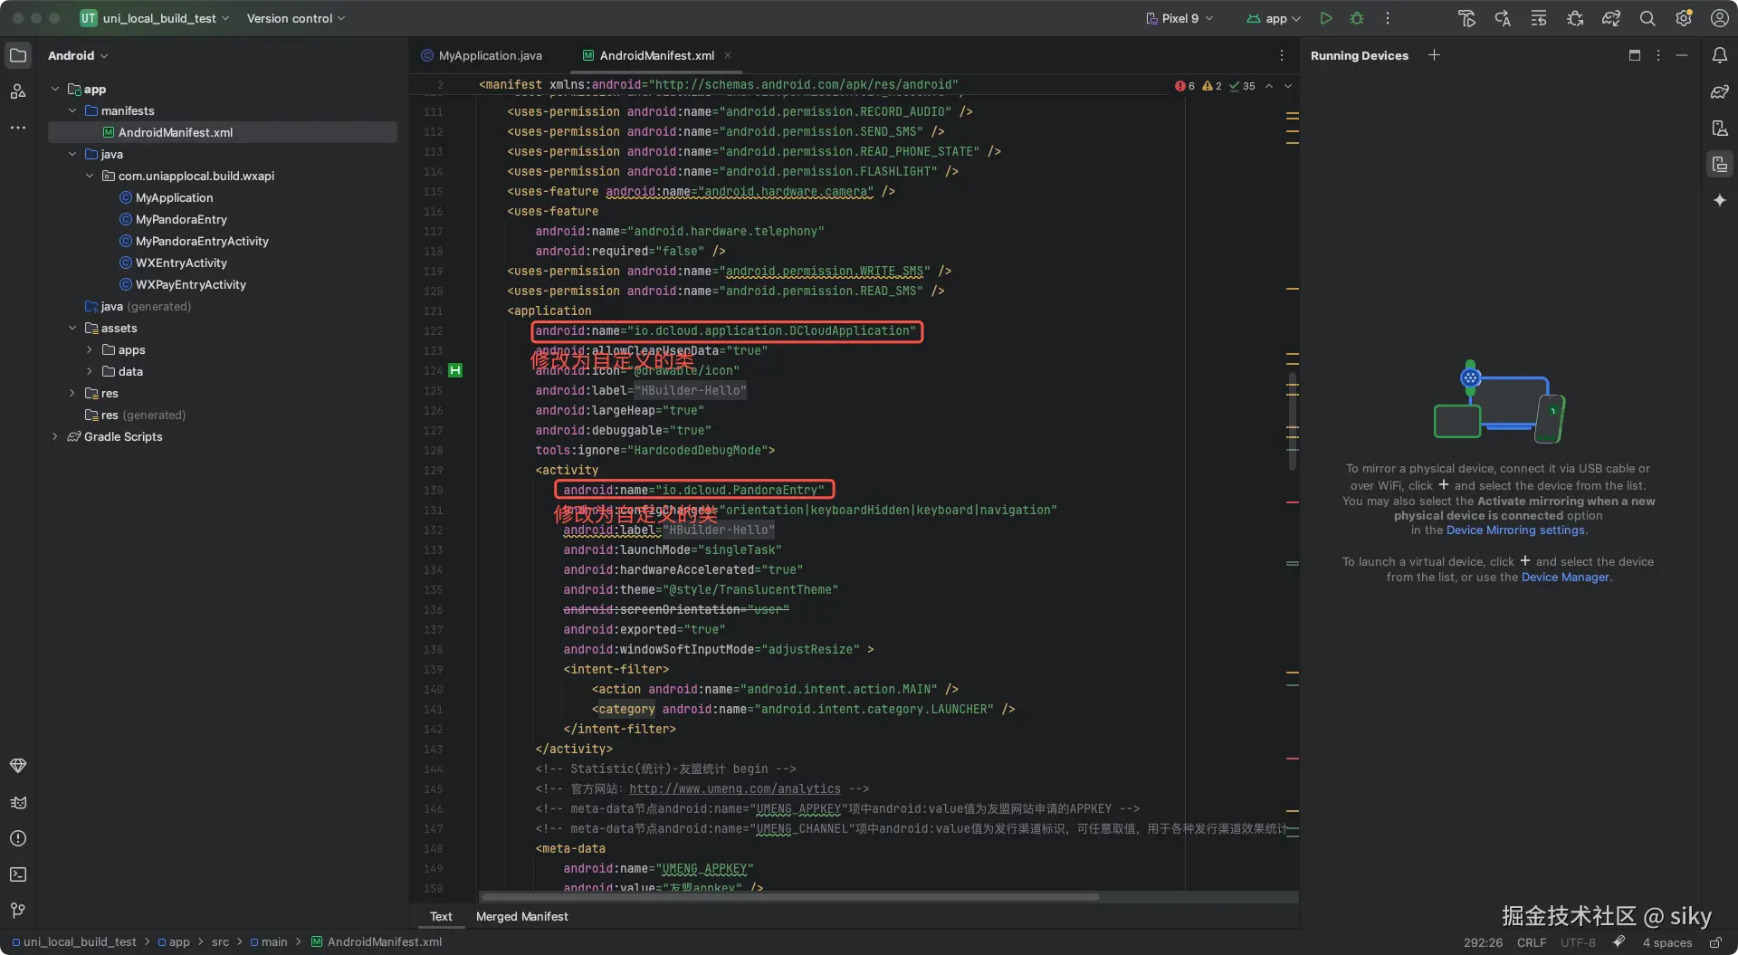Click the green Run app button

pos(1325,18)
